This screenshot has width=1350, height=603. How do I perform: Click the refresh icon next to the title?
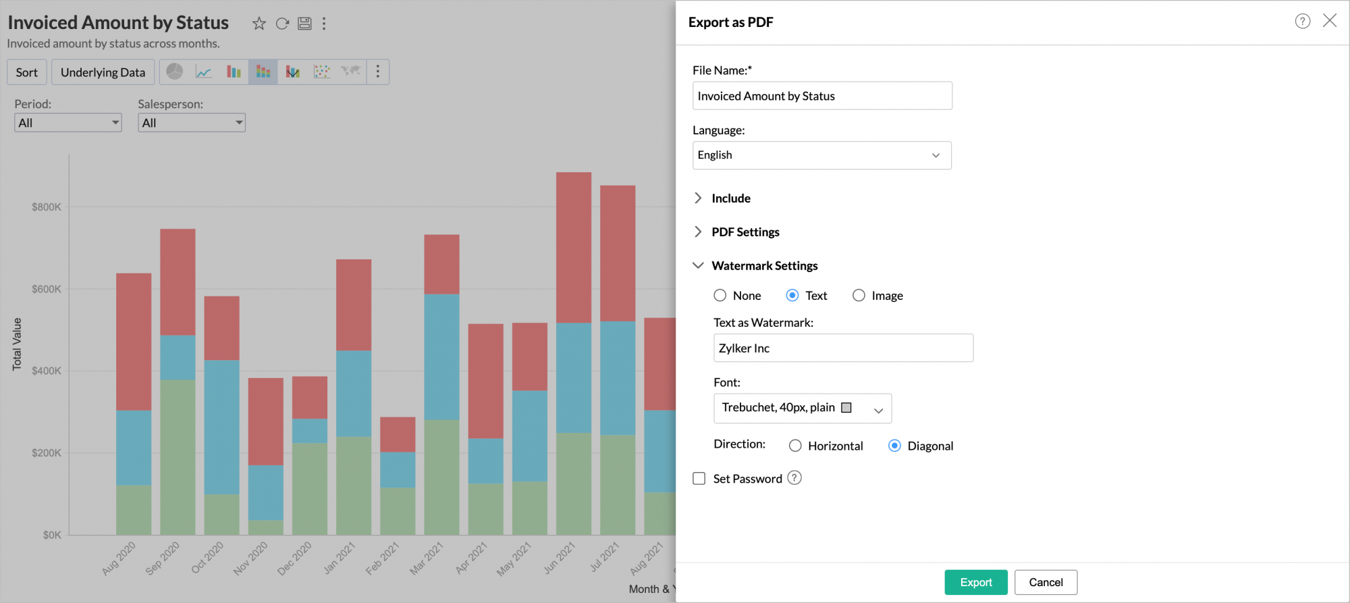click(x=282, y=24)
